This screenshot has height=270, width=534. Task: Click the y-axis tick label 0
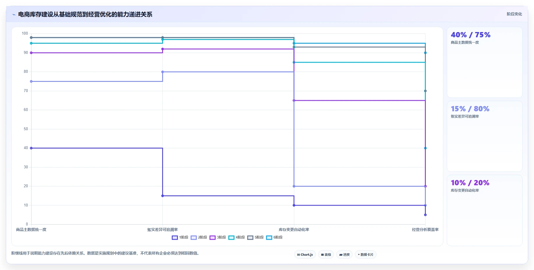(27, 224)
